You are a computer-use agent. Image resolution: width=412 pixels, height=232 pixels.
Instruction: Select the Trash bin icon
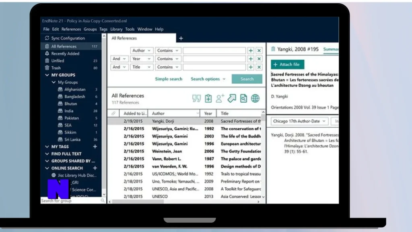click(47, 68)
